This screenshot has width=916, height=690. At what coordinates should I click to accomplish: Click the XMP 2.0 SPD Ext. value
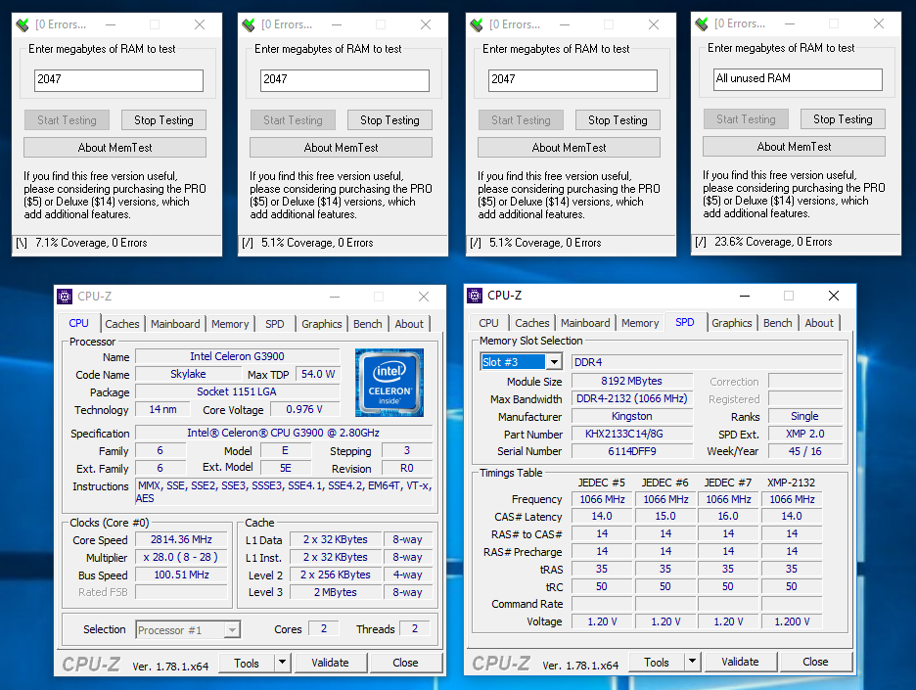click(x=805, y=434)
